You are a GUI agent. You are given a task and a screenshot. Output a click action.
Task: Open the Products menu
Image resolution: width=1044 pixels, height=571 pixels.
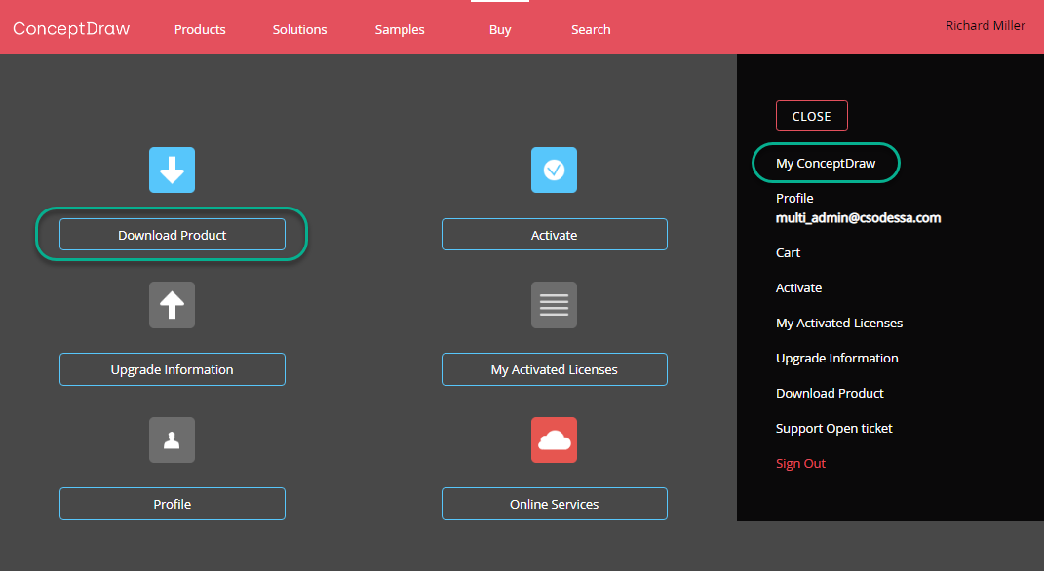[200, 30]
